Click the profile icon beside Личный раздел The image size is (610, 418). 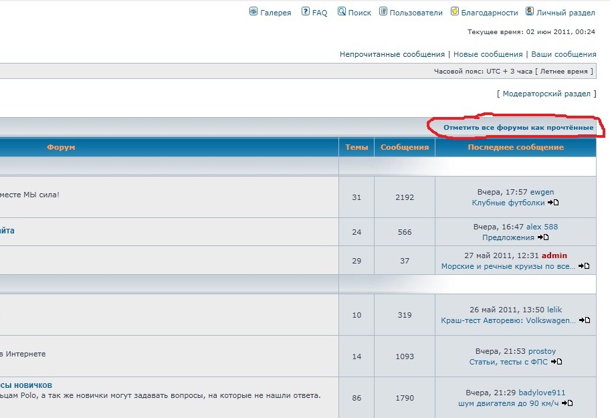coord(530,11)
